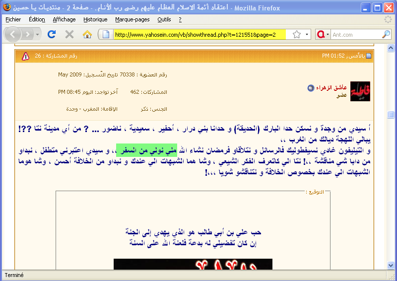Image resolution: width=397 pixels, height=281 pixels.
Task: Click the location text المغرب - وجدة
Action: point(82,109)
